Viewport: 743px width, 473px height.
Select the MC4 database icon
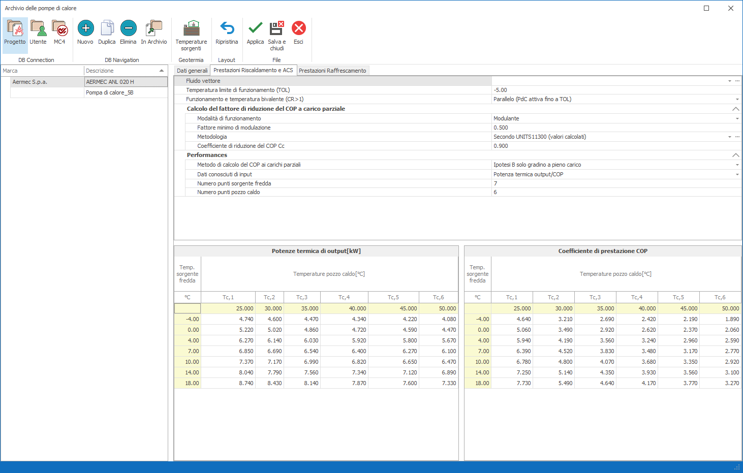[59, 32]
